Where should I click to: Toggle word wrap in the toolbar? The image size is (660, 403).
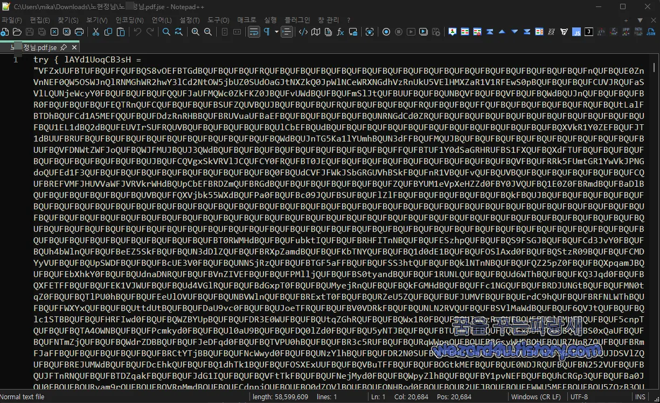(x=254, y=32)
